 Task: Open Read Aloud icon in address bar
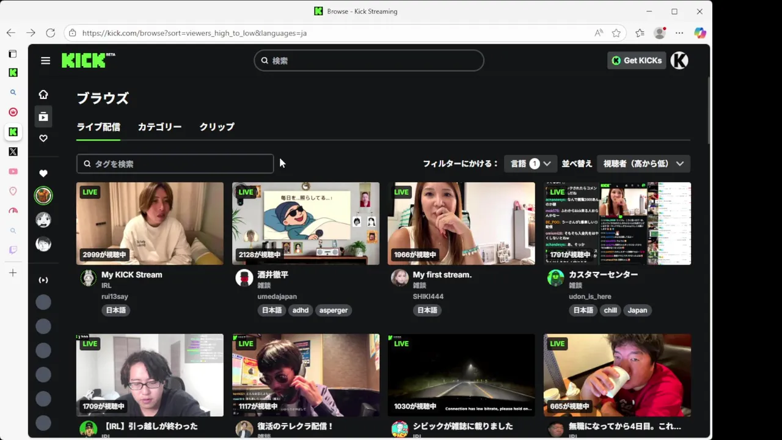point(599,33)
